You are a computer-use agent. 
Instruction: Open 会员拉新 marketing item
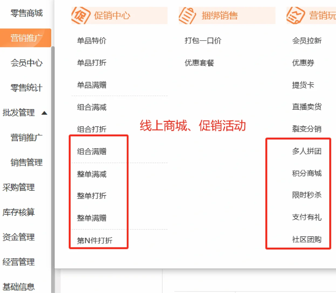click(307, 41)
